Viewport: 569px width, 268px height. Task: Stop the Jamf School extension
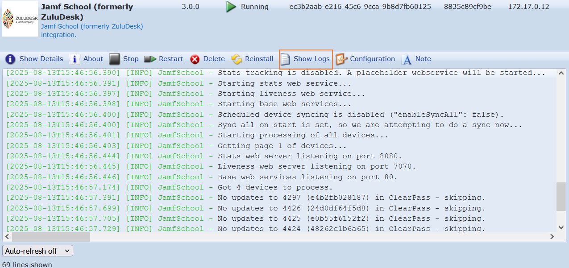pos(131,59)
